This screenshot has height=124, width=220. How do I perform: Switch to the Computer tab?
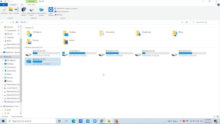13,5
